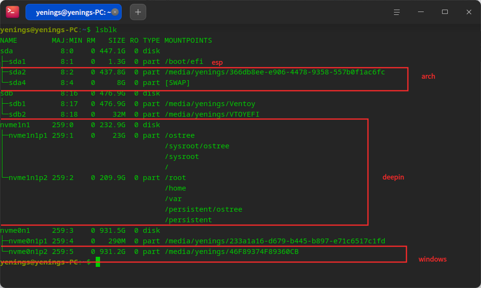Close the terminal window

tap(468, 12)
